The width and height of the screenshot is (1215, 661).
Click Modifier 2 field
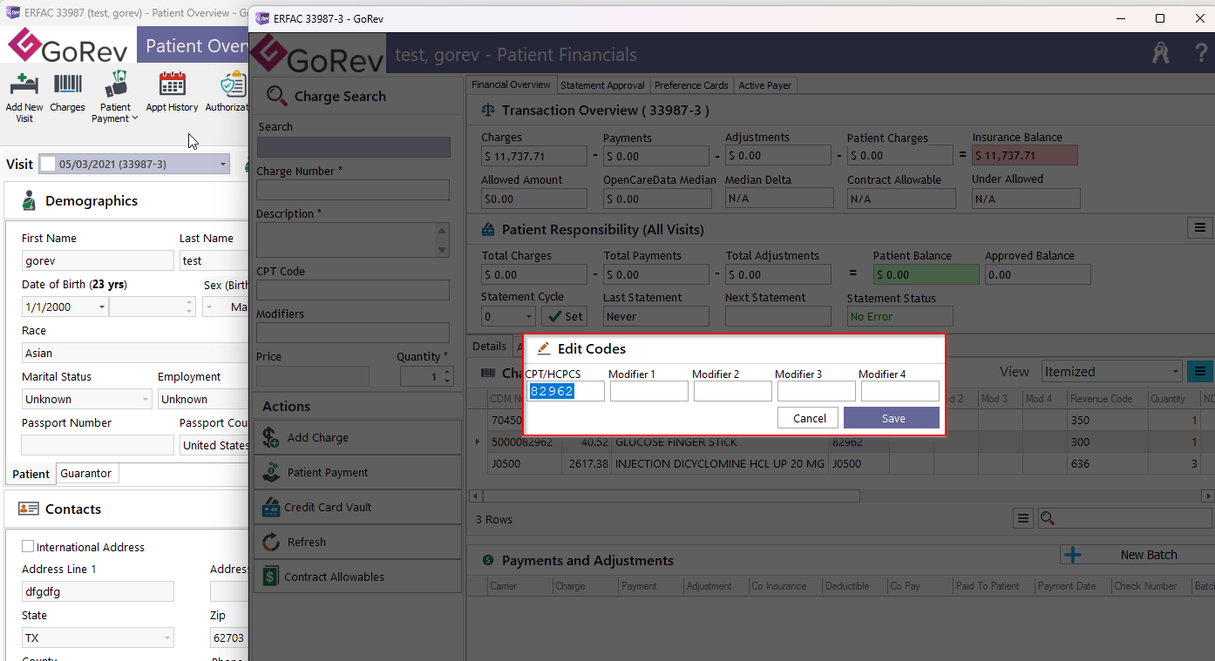coord(733,391)
